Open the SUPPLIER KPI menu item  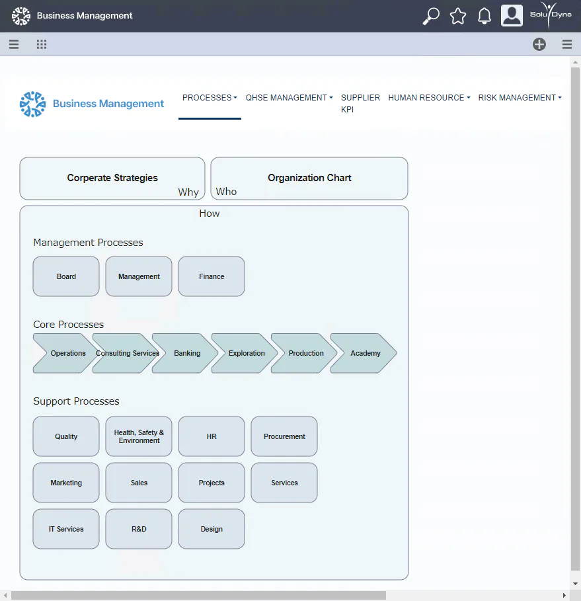pos(360,104)
